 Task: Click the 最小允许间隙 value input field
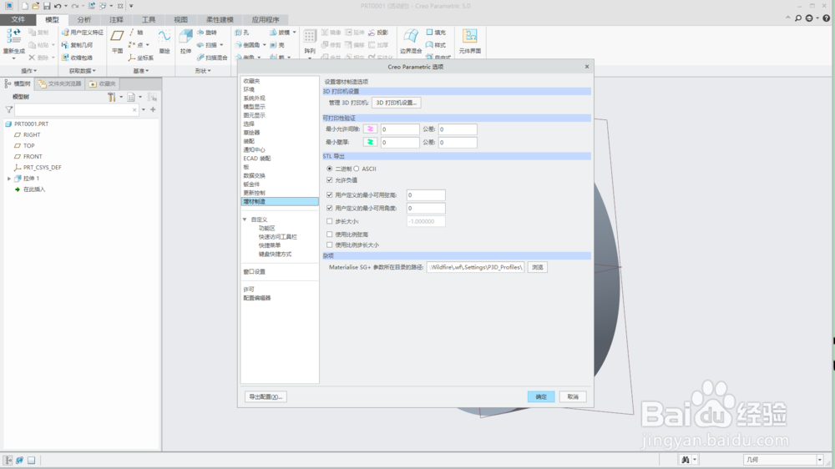pos(400,129)
